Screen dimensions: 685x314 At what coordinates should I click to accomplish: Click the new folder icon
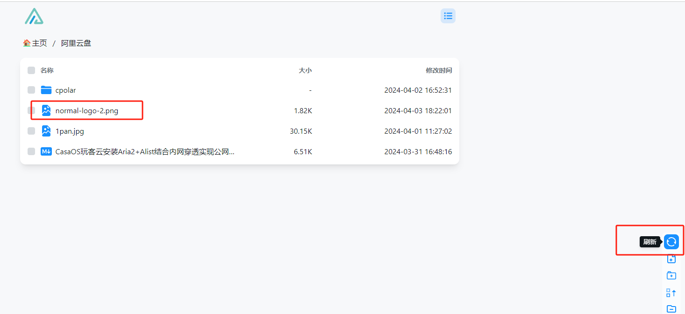[671, 275]
